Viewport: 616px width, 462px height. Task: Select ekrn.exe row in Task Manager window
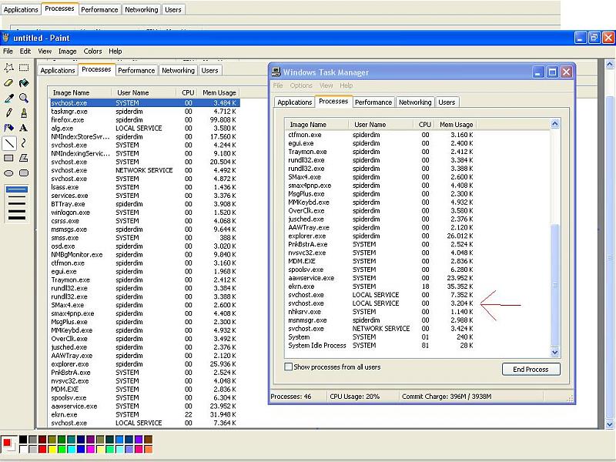click(x=380, y=286)
